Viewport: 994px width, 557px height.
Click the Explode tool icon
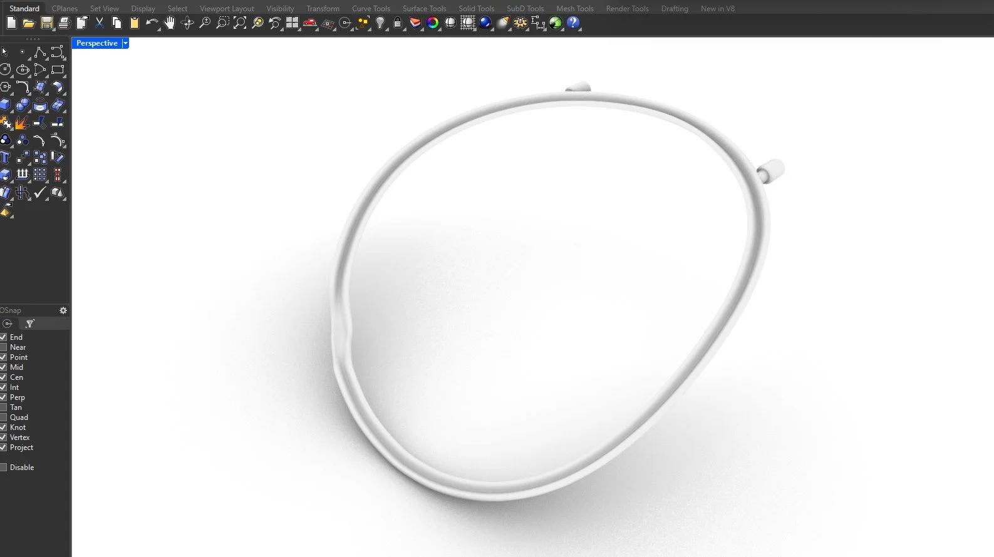(23, 122)
